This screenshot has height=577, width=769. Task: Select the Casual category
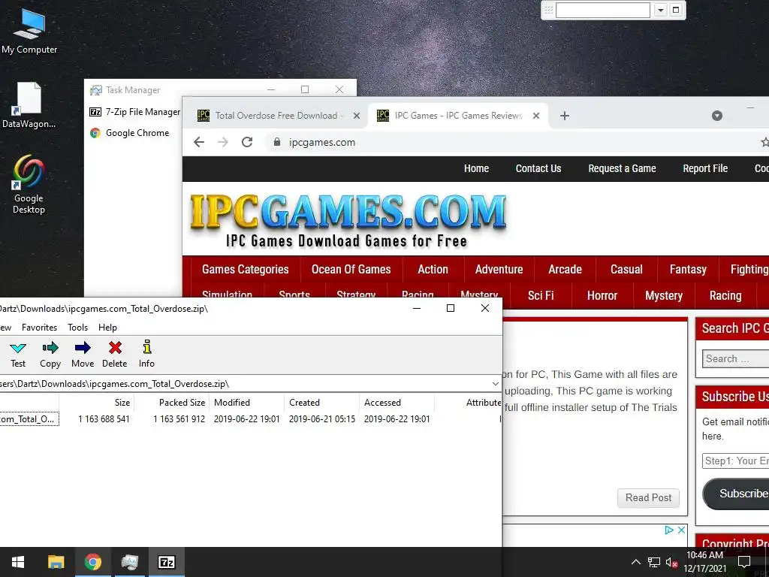pyautogui.click(x=626, y=270)
